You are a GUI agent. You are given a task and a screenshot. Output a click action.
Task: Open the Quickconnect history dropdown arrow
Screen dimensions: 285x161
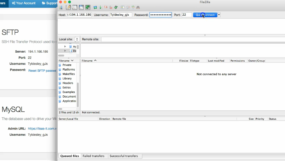[219, 15]
